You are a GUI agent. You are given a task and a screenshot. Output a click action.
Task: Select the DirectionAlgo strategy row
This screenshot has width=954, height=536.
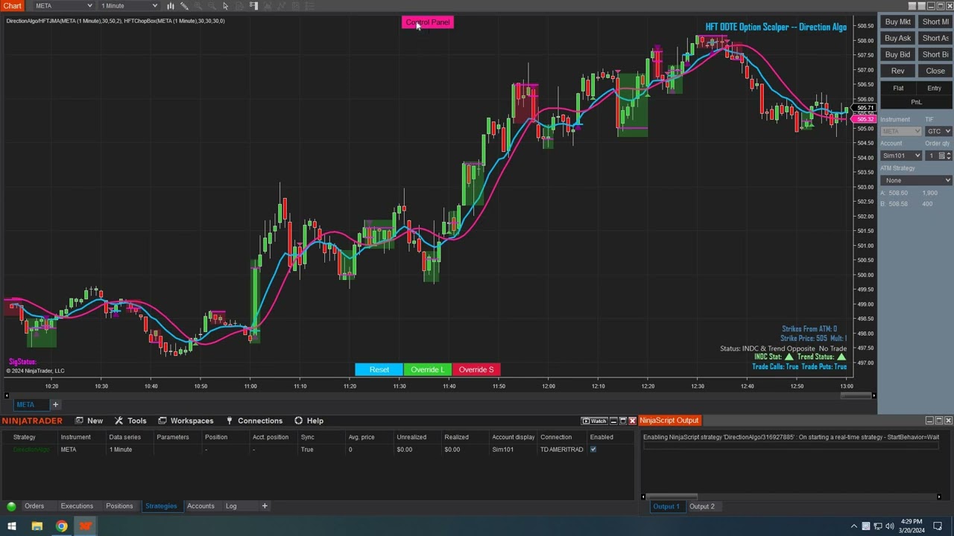tap(317, 450)
